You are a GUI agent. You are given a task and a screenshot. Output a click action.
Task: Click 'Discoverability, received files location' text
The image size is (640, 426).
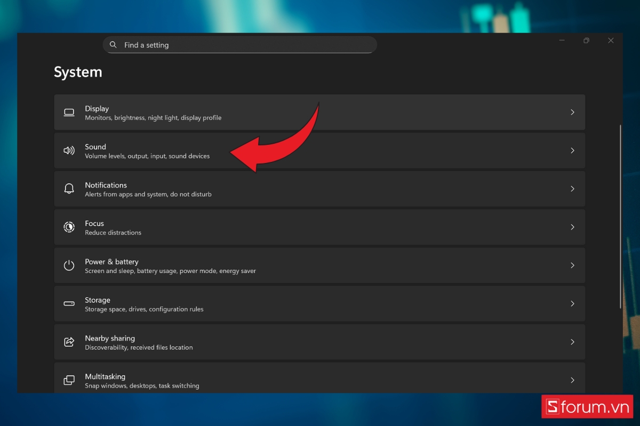click(139, 348)
